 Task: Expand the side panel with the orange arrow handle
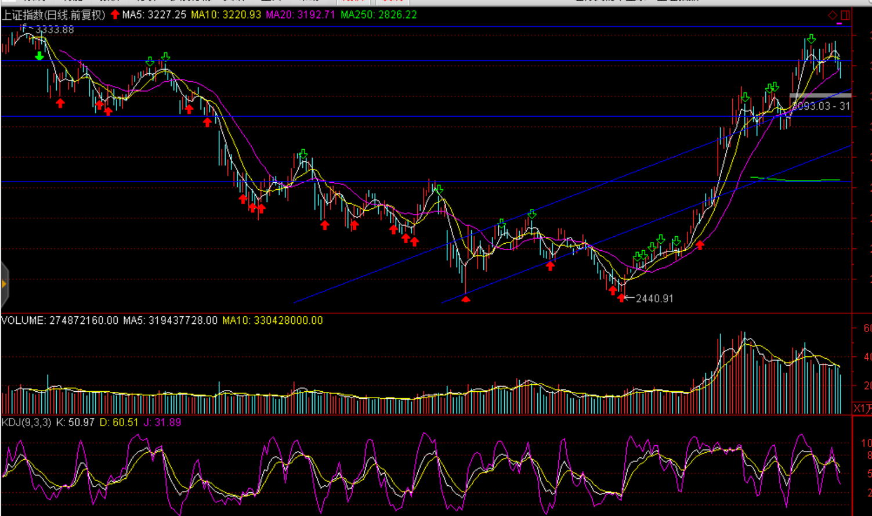point(4,284)
